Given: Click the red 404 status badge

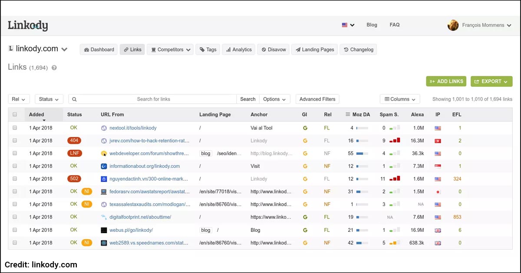Looking at the screenshot, I should coord(74,141).
